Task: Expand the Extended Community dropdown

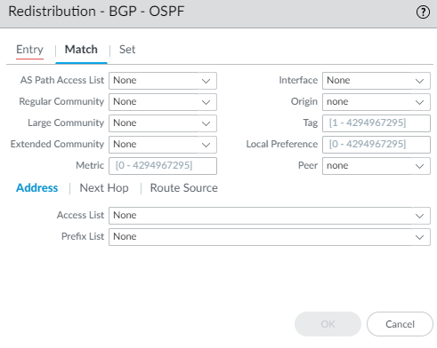Action: pos(163,145)
